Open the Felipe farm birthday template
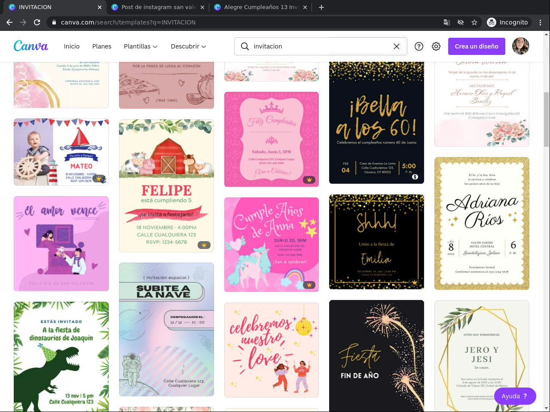 point(166,186)
